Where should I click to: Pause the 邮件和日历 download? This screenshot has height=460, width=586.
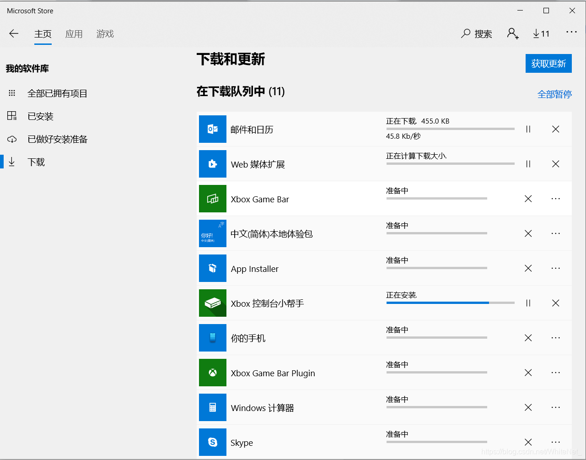pos(528,129)
